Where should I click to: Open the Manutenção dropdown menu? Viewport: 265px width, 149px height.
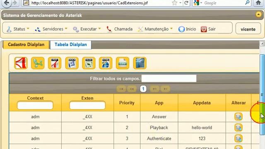click(155, 29)
